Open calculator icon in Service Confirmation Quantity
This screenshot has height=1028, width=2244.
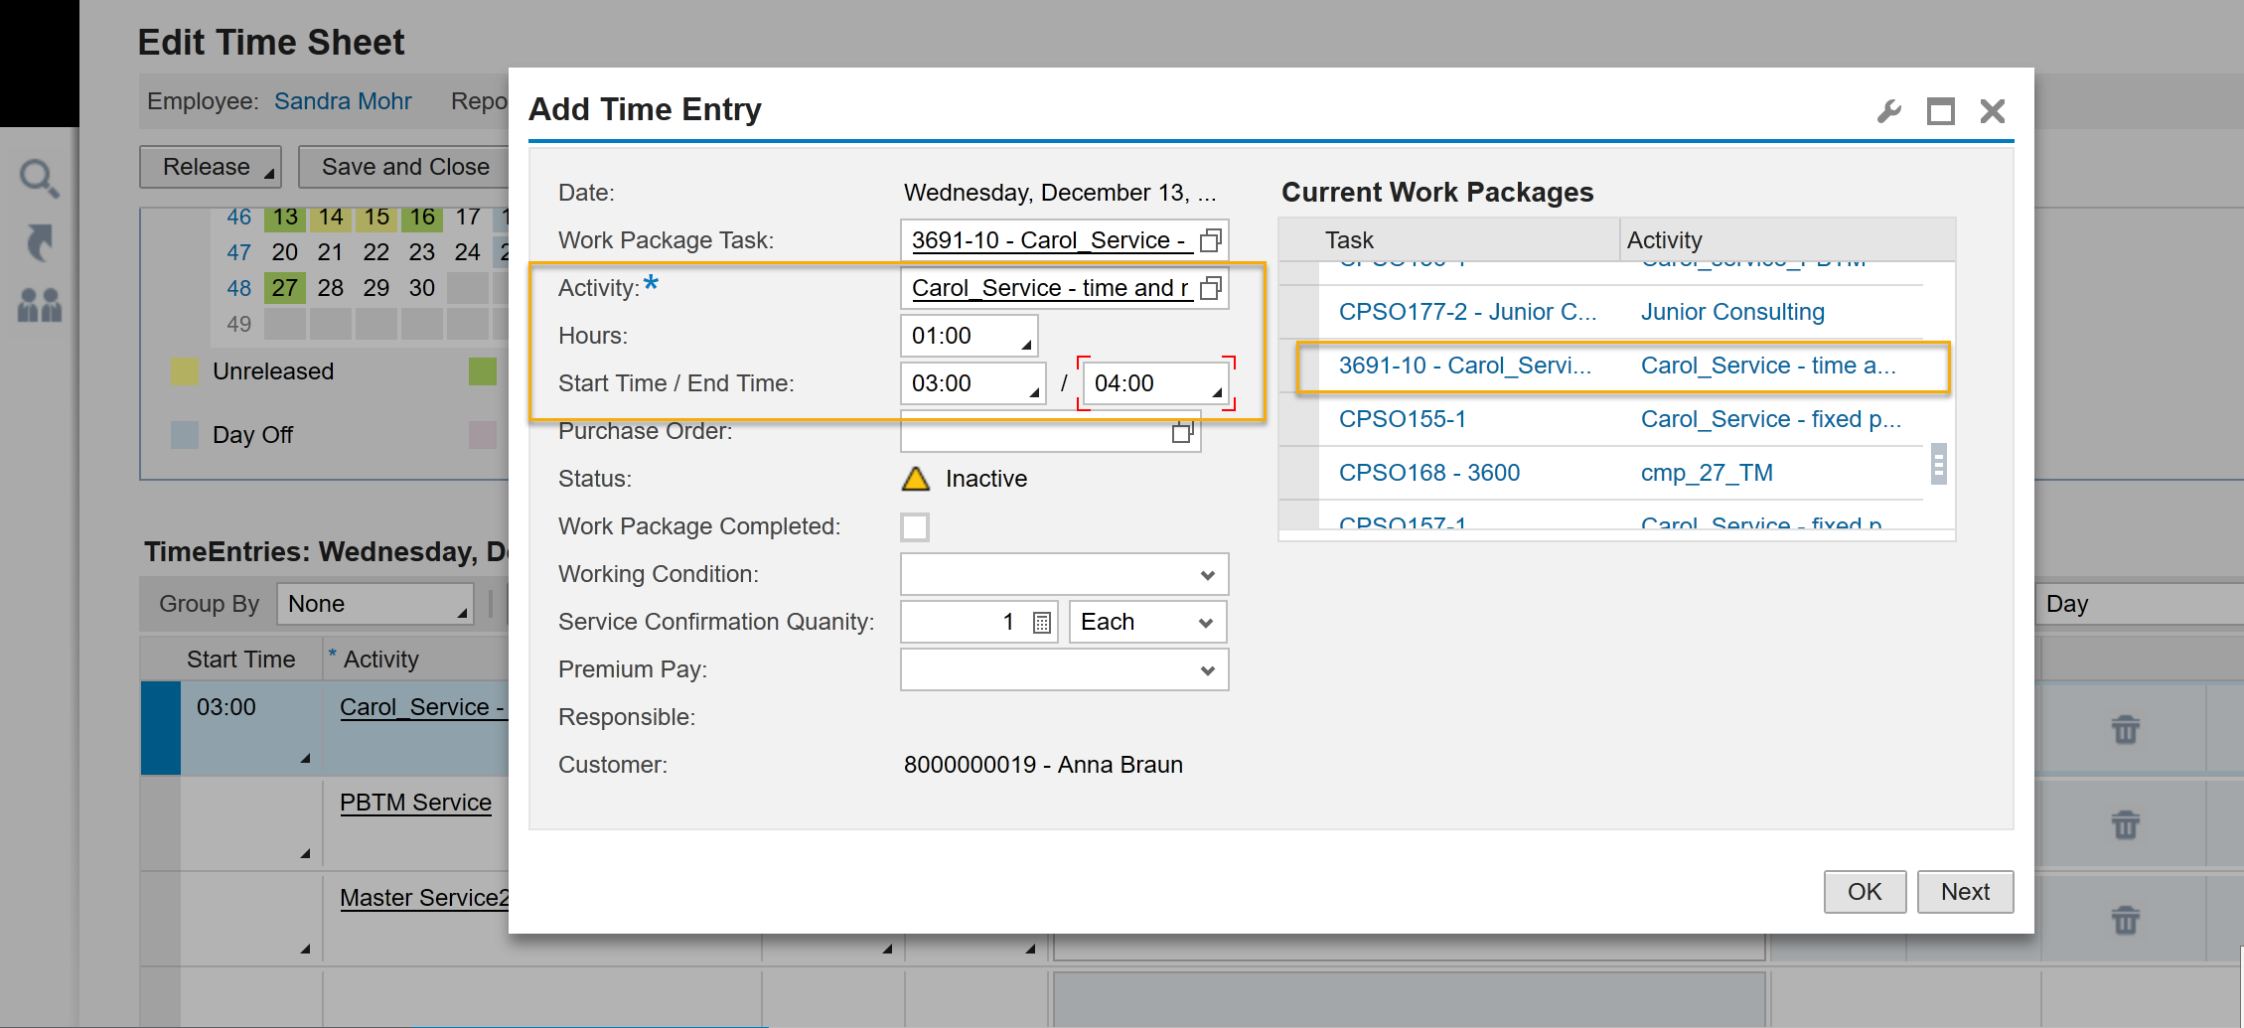point(1042,623)
